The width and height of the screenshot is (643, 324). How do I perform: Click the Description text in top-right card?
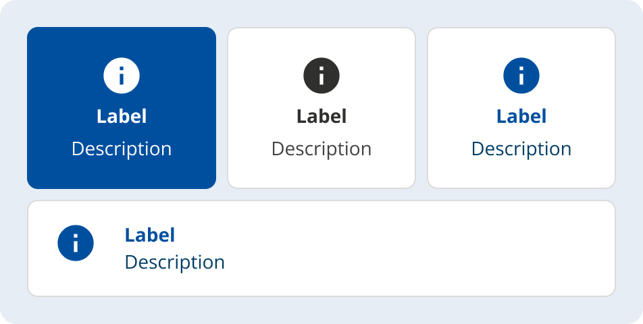[521, 148]
